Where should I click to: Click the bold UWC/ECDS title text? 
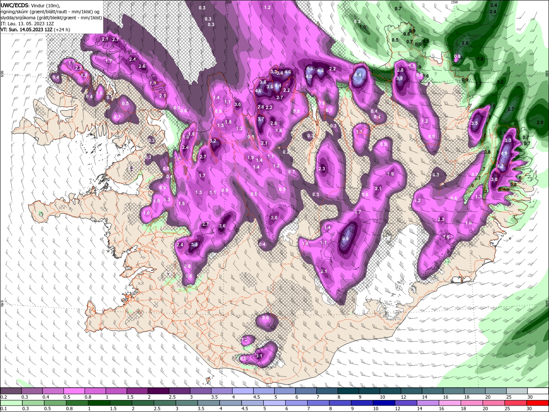[x=15, y=5]
